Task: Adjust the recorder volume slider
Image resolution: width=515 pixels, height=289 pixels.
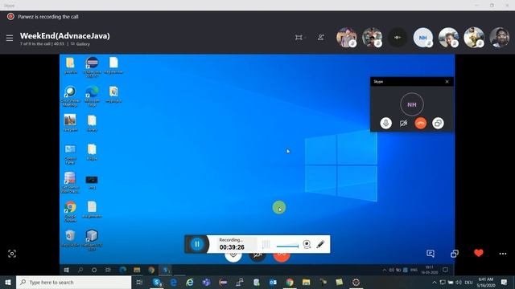Action: 287,246
